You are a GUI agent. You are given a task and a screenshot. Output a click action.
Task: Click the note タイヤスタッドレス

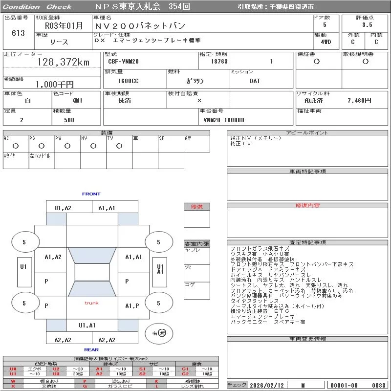click(255, 301)
